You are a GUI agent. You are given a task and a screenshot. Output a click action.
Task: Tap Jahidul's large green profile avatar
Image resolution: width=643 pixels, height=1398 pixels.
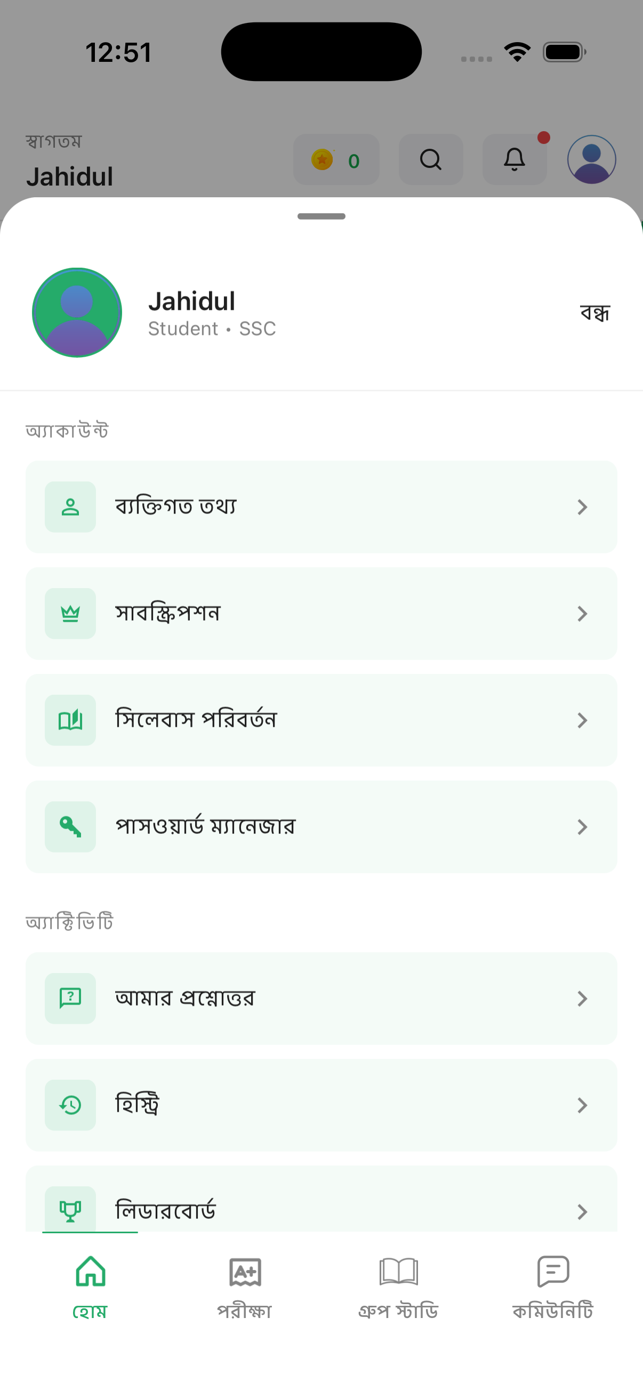pyautogui.click(x=77, y=312)
